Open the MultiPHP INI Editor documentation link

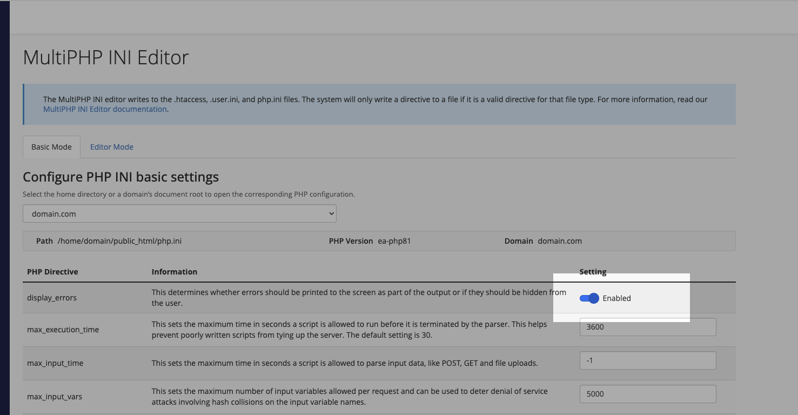[105, 109]
